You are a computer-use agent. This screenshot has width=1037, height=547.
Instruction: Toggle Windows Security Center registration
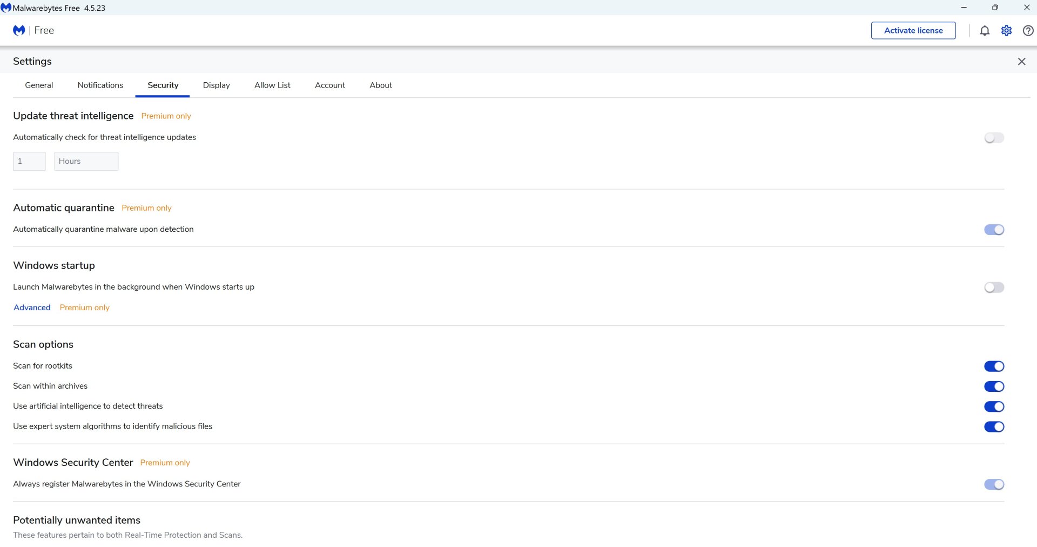tap(994, 484)
